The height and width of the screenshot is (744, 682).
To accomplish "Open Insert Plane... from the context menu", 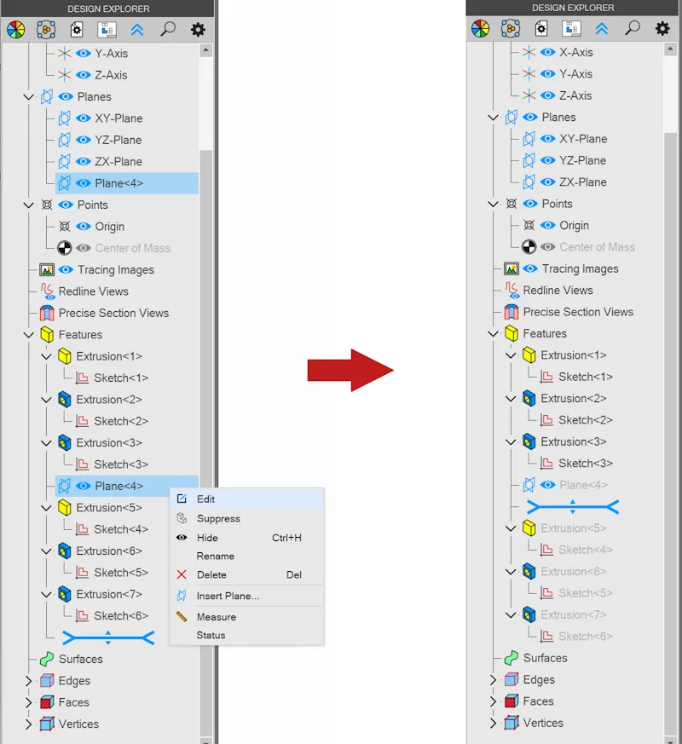I will click(246, 596).
